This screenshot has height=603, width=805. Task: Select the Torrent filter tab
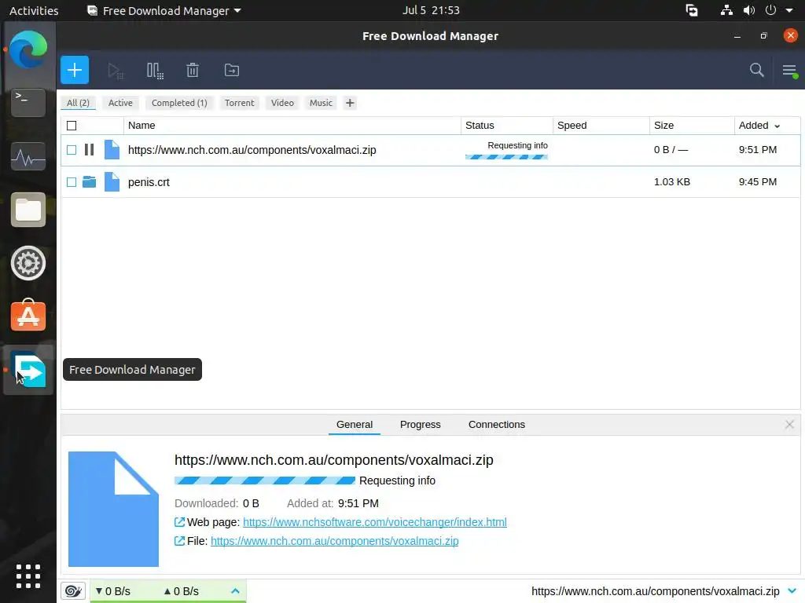[x=239, y=103]
